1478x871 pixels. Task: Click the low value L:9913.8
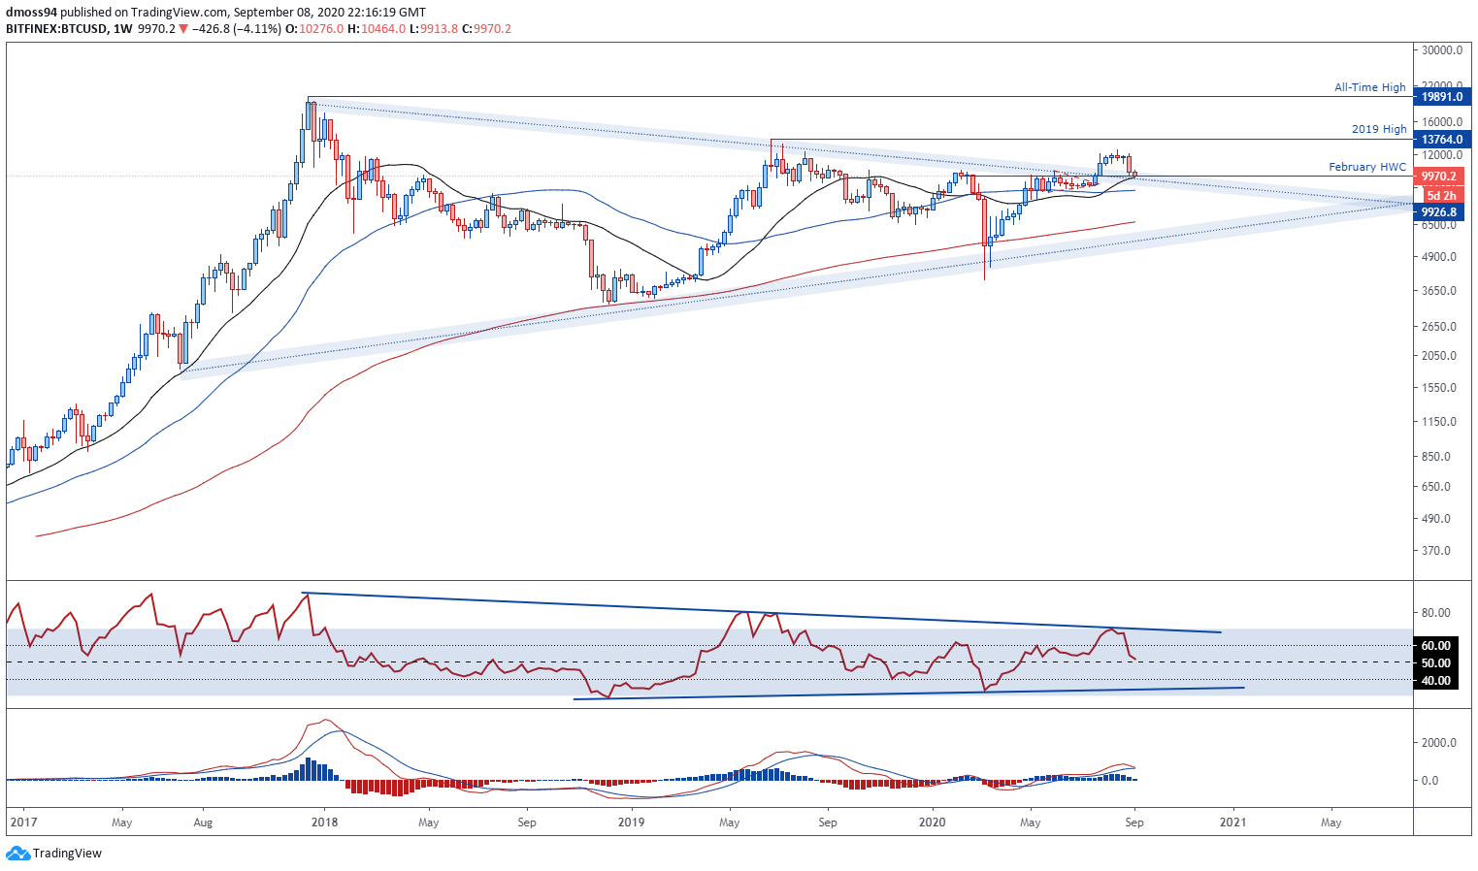(433, 29)
